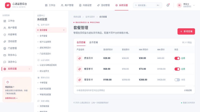Click the 产品名称 column header
Screen dimensions: 200x112
[80, 50]
